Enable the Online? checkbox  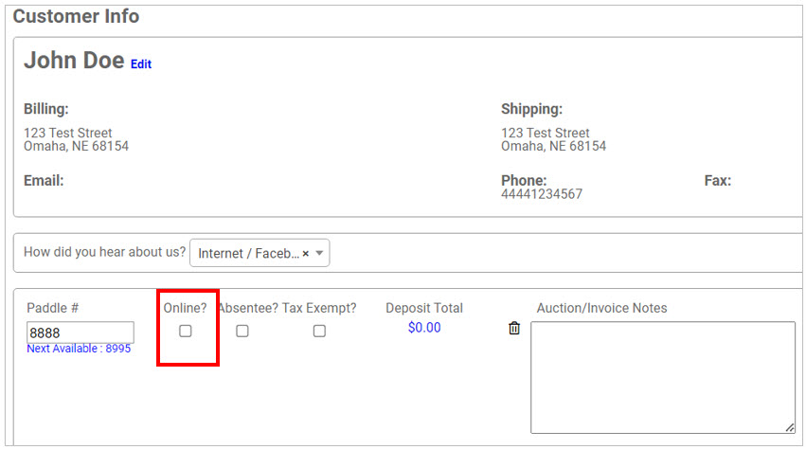(x=186, y=331)
